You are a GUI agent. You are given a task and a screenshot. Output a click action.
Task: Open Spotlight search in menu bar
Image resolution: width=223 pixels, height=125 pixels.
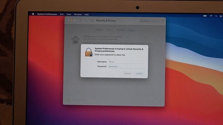[216, 16]
